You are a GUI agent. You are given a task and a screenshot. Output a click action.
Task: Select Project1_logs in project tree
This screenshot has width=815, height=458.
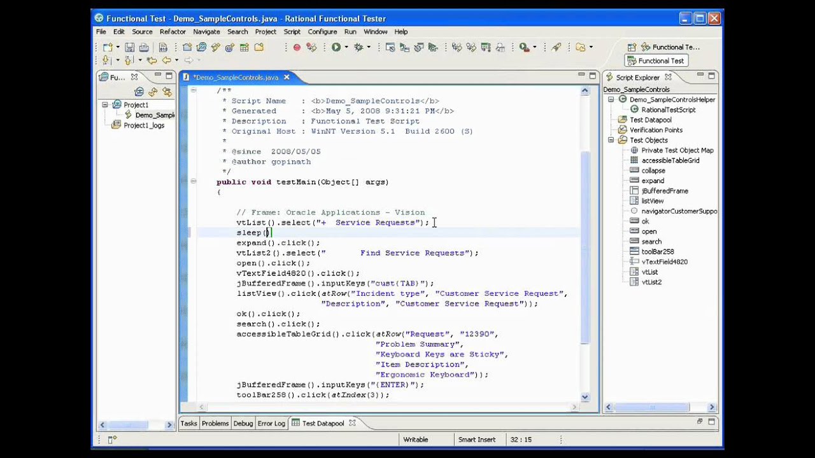point(144,125)
